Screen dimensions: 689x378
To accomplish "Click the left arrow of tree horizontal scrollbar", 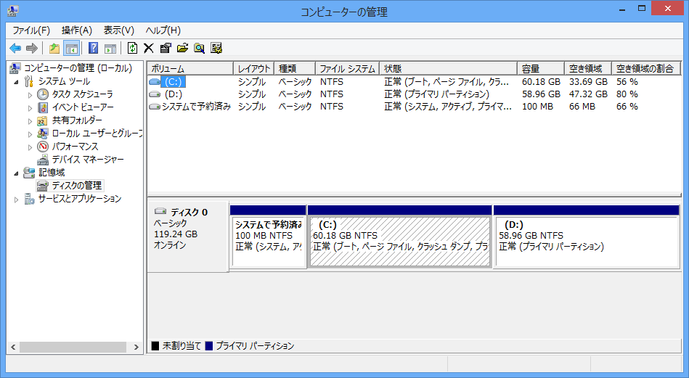I will click(x=13, y=347).
